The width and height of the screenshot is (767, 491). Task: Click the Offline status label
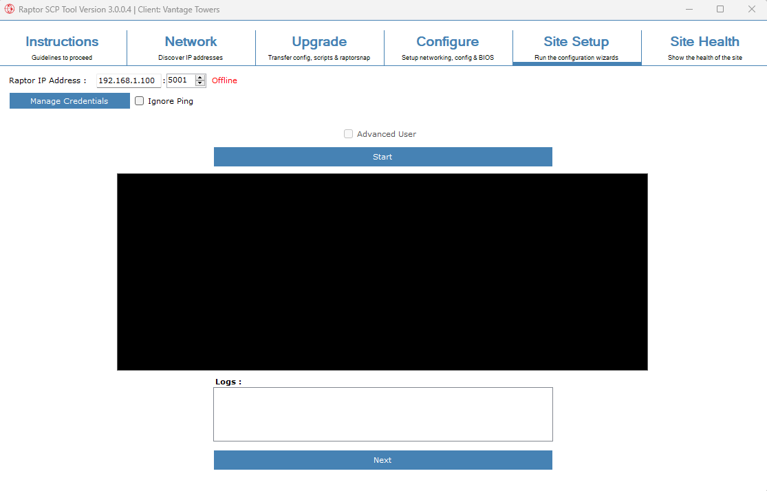(224, 80)
